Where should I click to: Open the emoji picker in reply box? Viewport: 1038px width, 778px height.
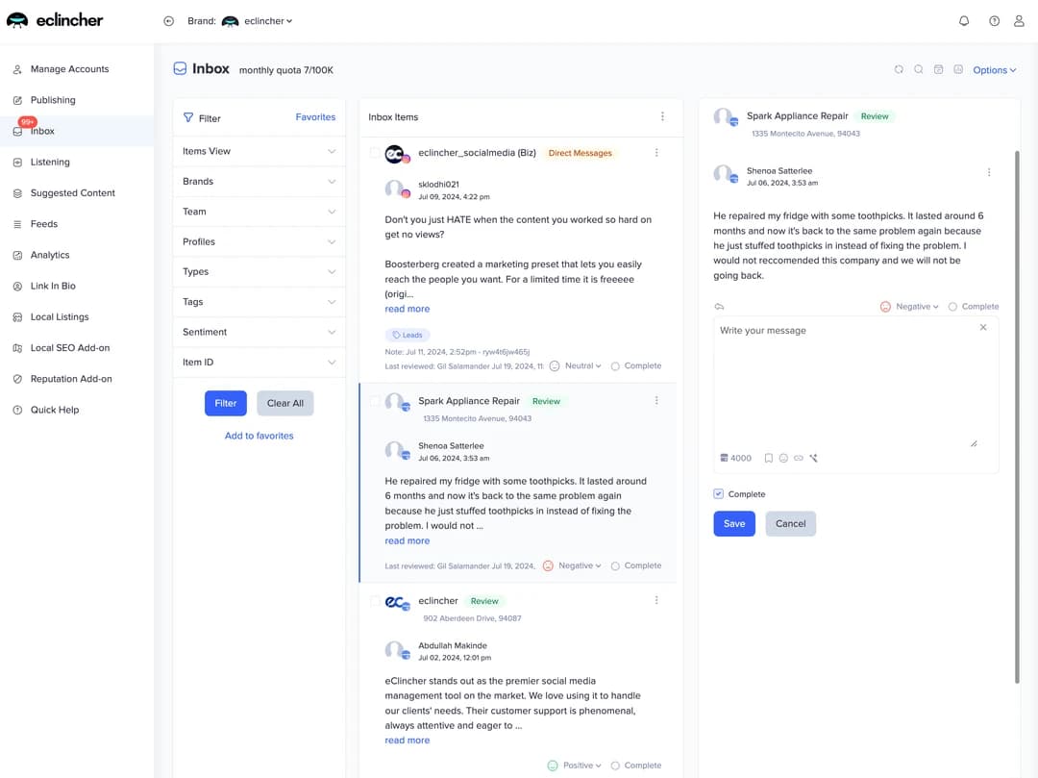pyautogui.click(x=783, y=458)
